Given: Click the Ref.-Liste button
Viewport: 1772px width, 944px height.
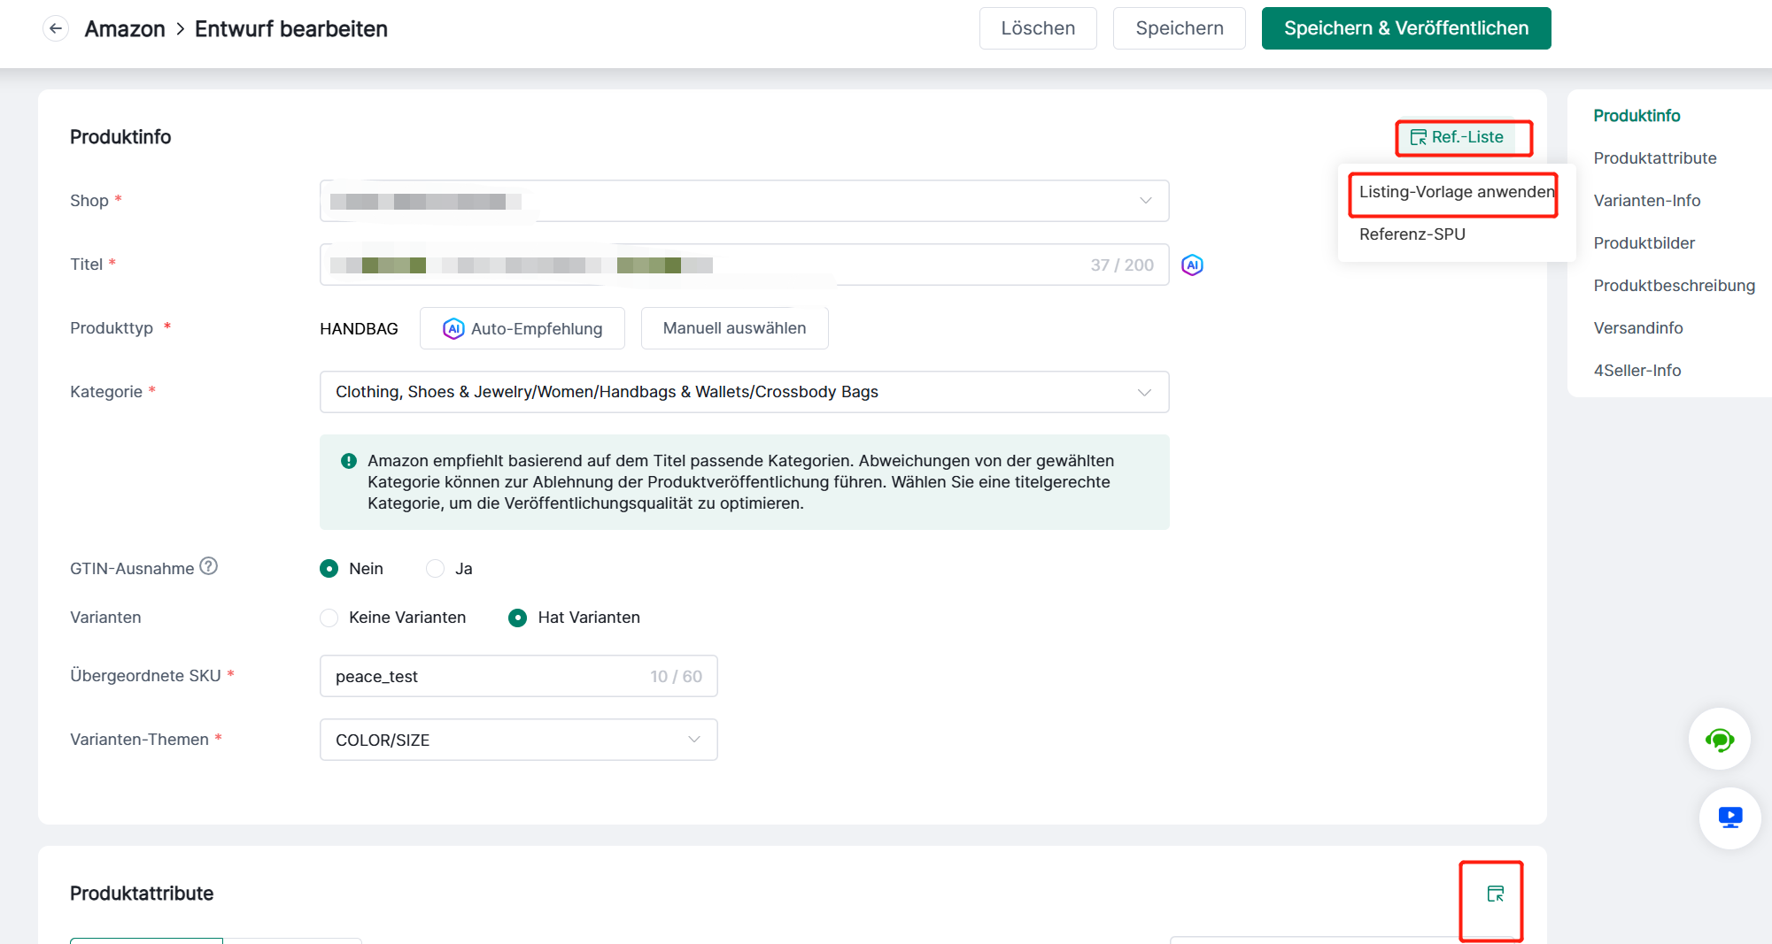Looking at the screenshot, I should 1457,137.
